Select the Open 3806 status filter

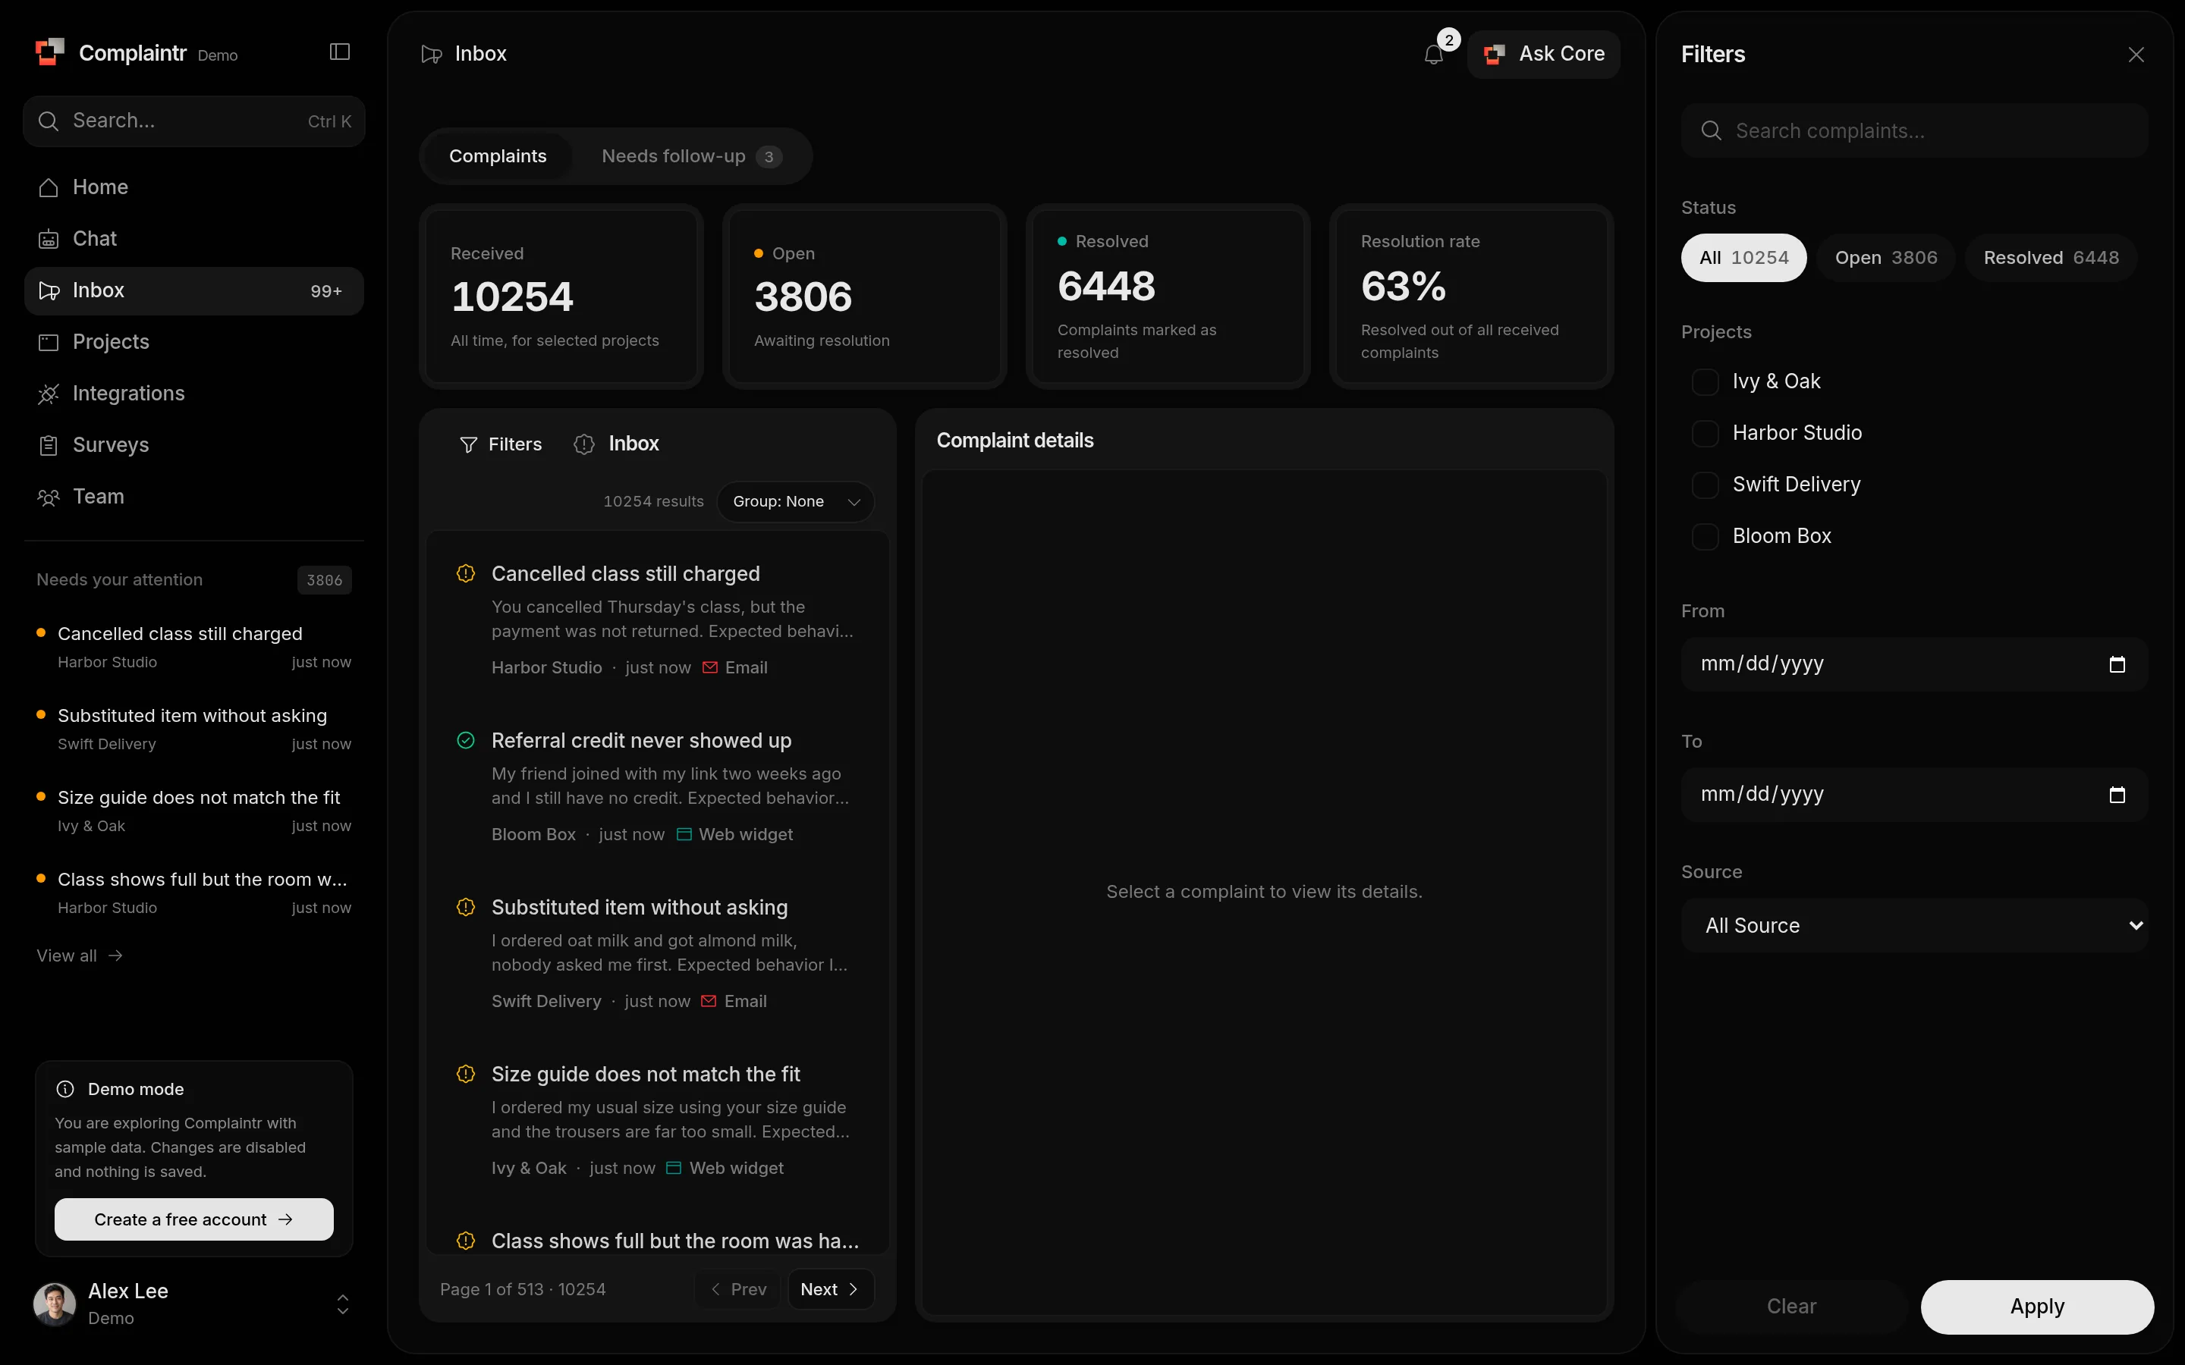click(1885, 258)
